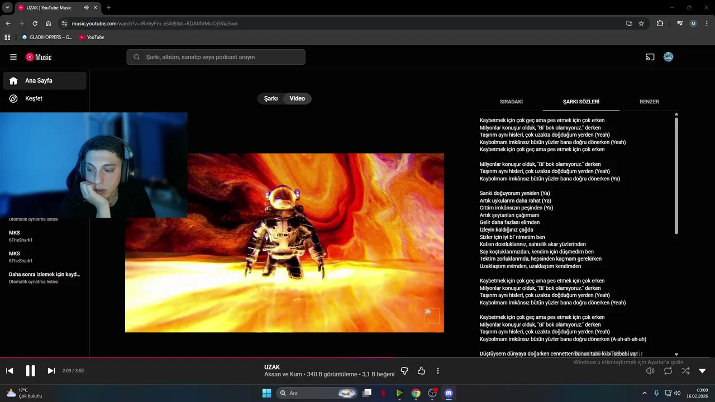This screenshot has height=402, width=715.
Task: Click the address bar URL
Action: pyautogui.click(x=155, y=23)
